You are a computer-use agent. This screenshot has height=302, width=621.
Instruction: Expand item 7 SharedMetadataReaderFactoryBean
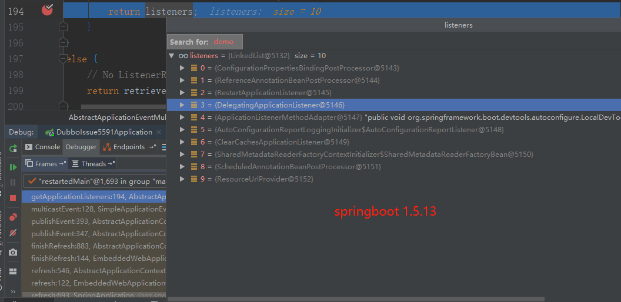[x=182, y=155]
